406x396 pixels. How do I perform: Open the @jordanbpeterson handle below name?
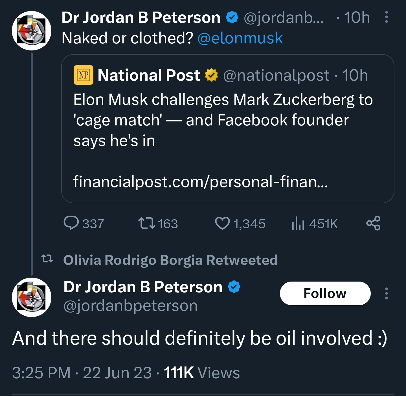[x=131, y=306]
